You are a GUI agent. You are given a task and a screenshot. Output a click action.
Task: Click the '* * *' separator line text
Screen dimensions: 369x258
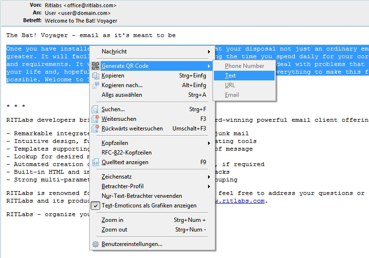[16, 106]
